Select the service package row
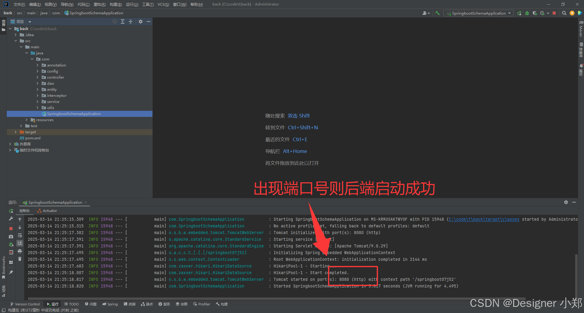Viewport: 584px width, 313px height. [x=80, y=102]
